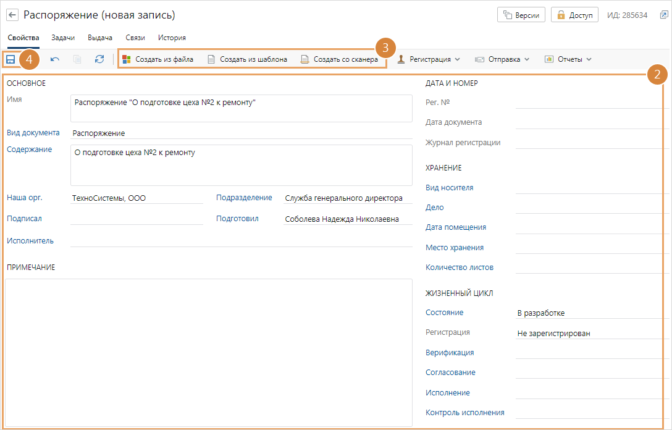The height and width of the screenshot is (430, 672).
Task: Click the Согласование link label
Action: coord(450,373)
